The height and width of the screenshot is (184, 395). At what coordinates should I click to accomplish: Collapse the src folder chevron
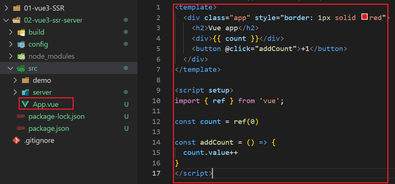11,68
